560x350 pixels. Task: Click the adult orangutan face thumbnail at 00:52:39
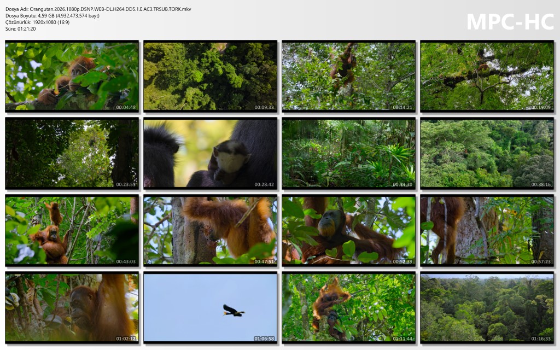(x=348, y=230)
